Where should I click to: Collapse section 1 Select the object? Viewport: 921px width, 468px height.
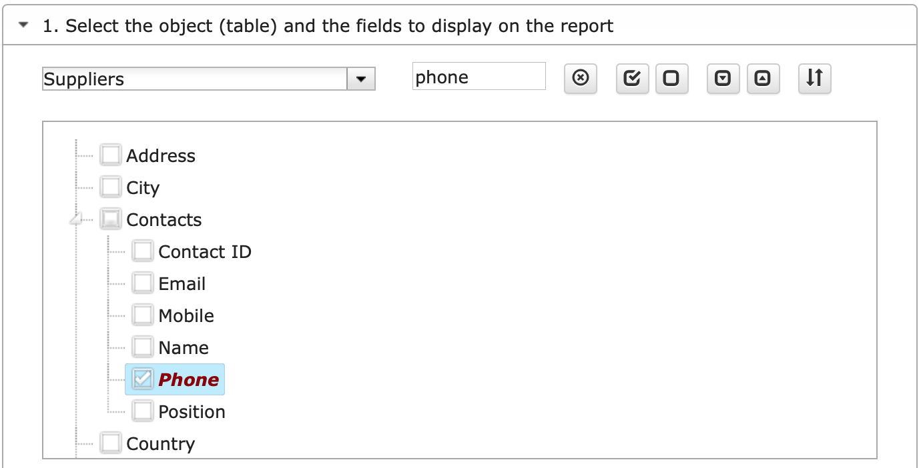(x=25, y=25)
